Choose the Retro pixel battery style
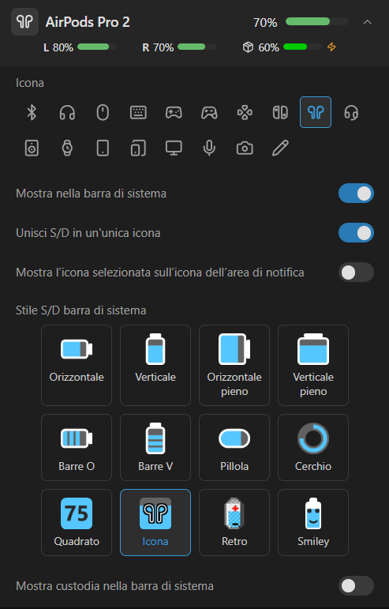 click(x=234, y=522)
